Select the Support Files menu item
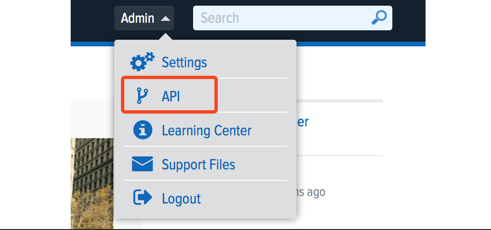Screen dimensions: 491x230 click(198, 164)
